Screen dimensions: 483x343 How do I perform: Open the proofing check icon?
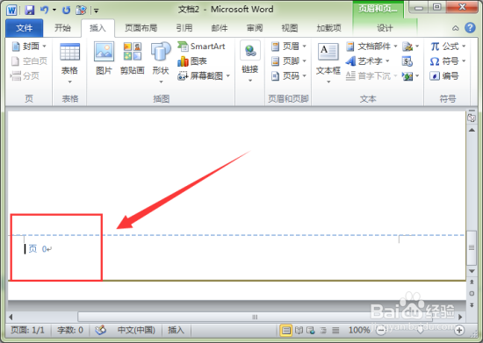point(100,330)
